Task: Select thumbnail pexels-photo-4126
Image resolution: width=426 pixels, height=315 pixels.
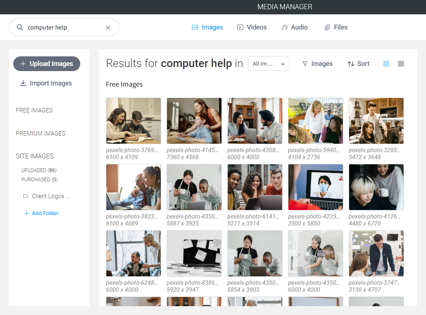Action: point(376,187)
